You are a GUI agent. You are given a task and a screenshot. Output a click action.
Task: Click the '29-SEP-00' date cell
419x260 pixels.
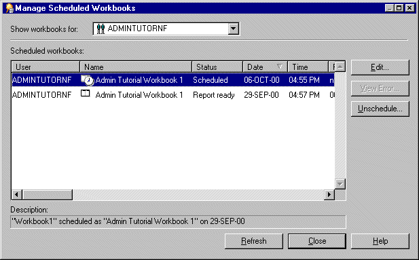[261, 95]
